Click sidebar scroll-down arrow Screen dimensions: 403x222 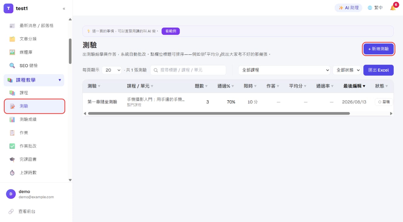70,180
